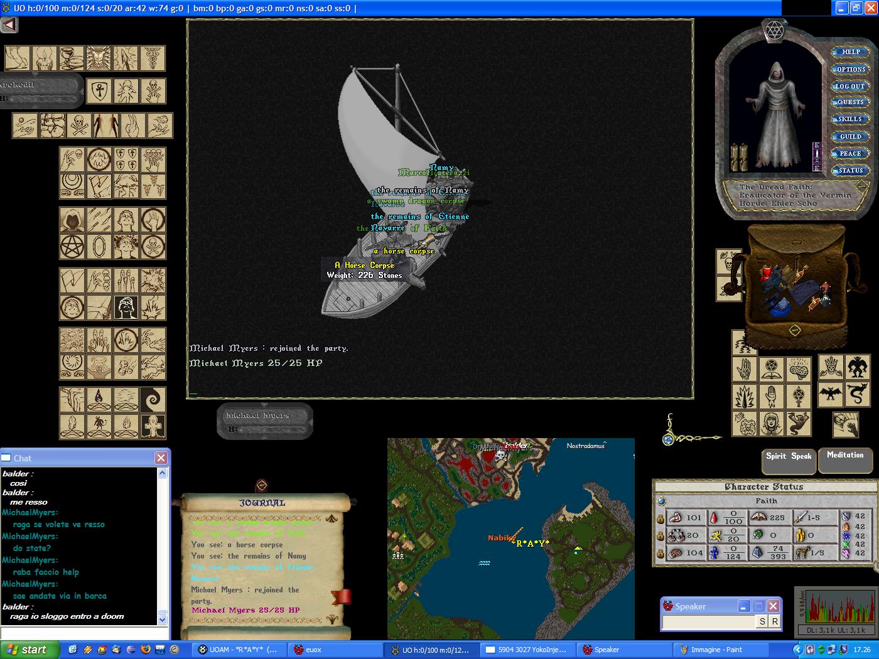Click the crowned skull Lich Form icon
Image resolution: width=879 pixels, height=659 pixels.
[x=831, y=367]
